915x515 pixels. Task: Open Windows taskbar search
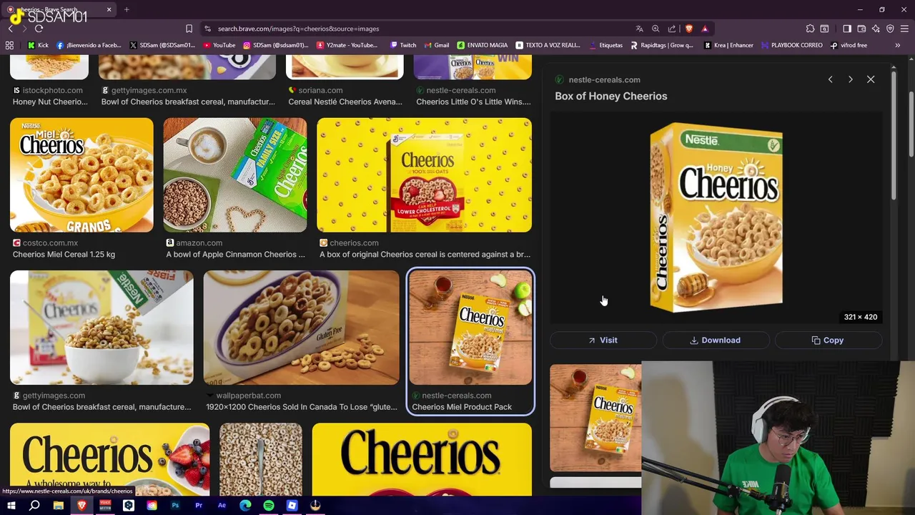34,506
